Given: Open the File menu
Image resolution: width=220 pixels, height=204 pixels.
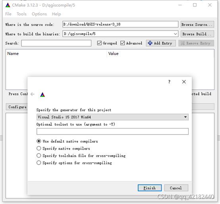Looking at the screenshot, I should tap(8, 14).
